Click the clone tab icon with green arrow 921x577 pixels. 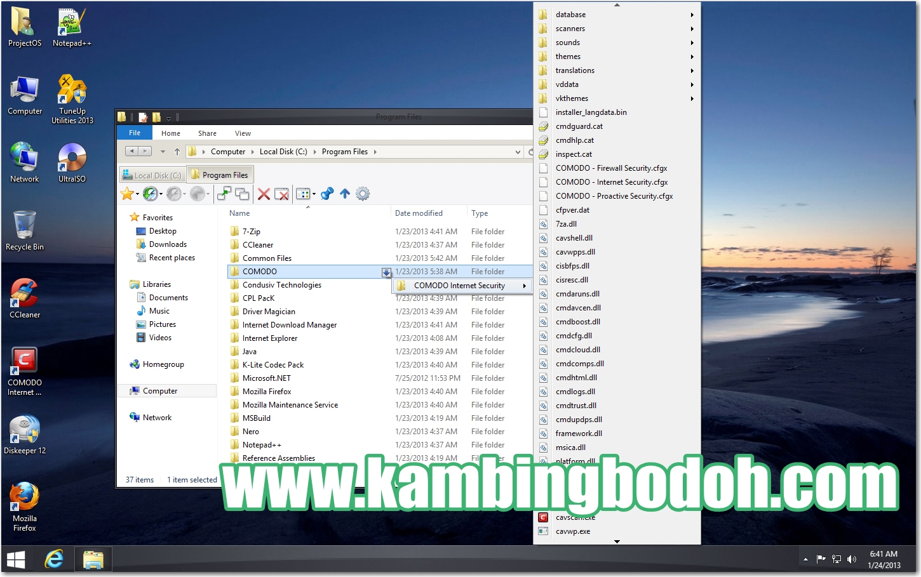click(224, 194)
